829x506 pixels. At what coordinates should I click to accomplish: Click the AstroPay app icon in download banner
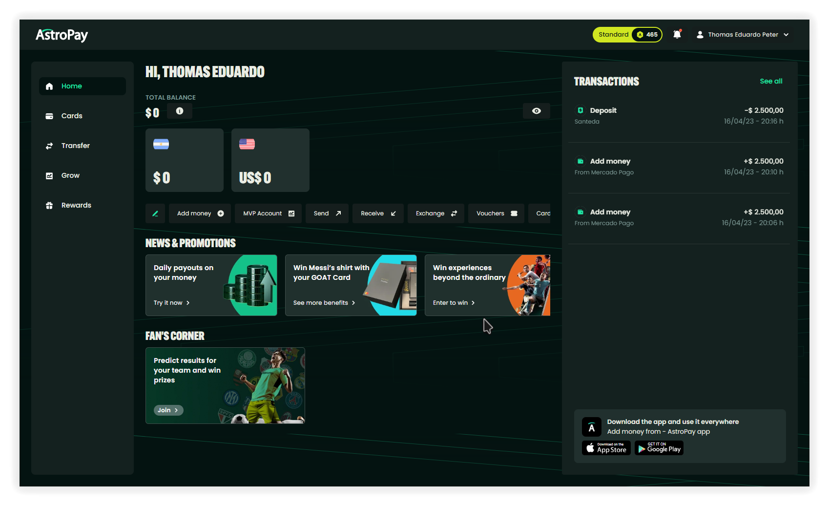point(592,427)
